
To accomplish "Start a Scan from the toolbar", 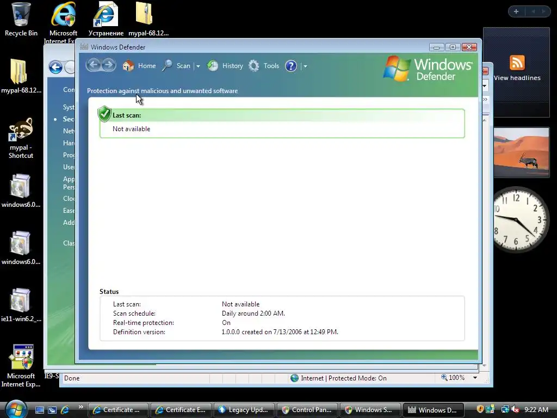I will 177,66.
